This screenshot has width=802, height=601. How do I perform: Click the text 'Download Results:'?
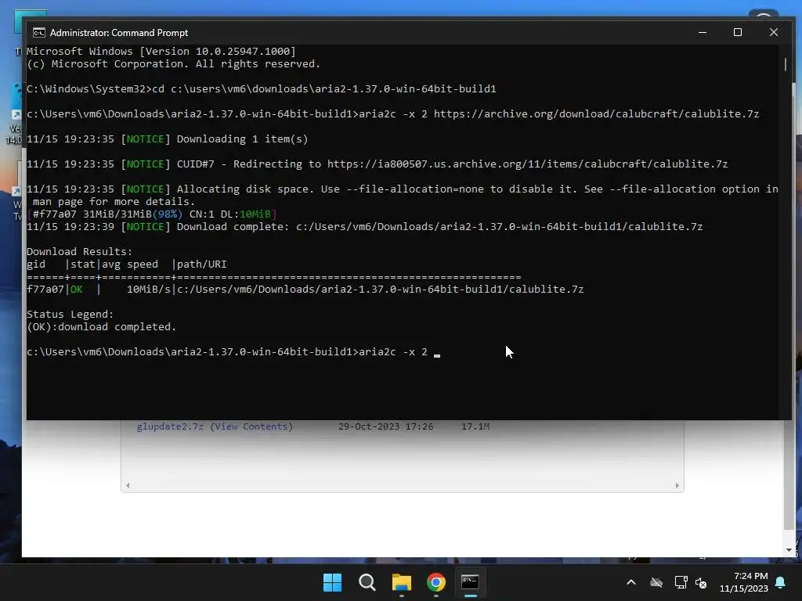79,251
